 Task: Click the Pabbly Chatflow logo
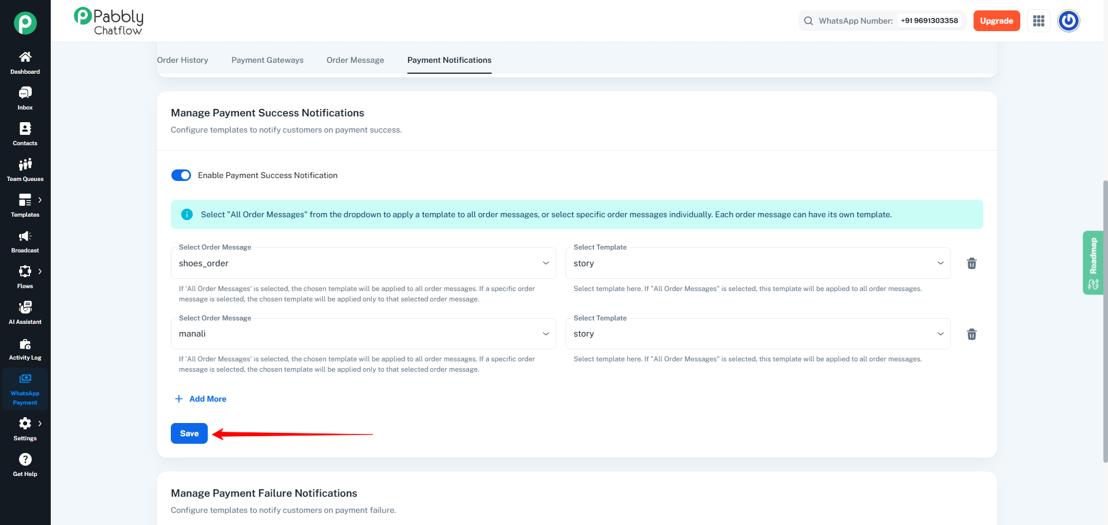[108, 22]
